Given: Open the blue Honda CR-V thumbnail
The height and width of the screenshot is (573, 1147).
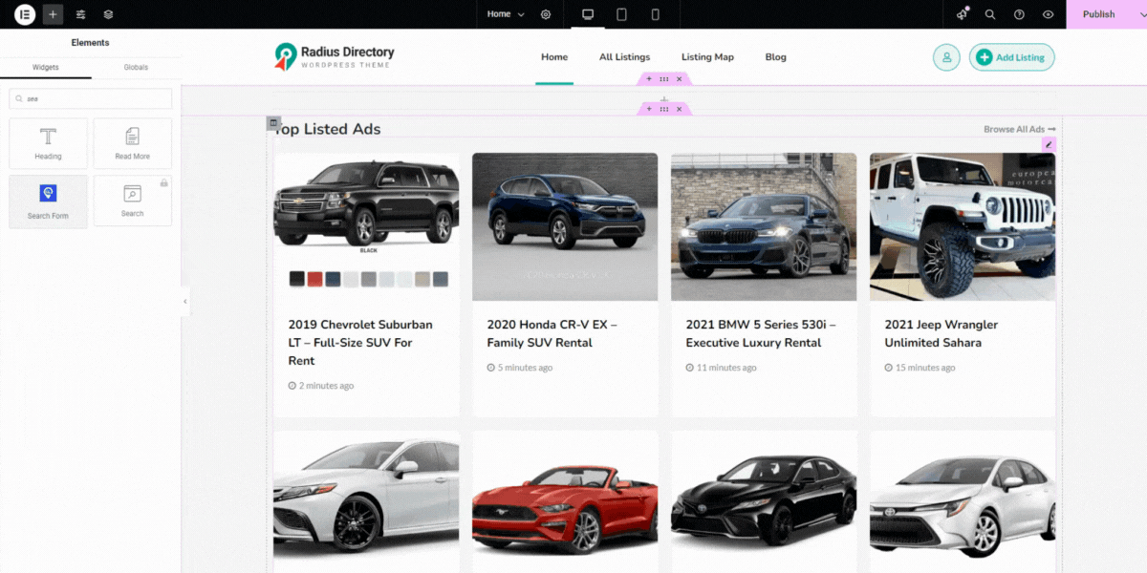Looking at the screenshot, I should [565, 226].
